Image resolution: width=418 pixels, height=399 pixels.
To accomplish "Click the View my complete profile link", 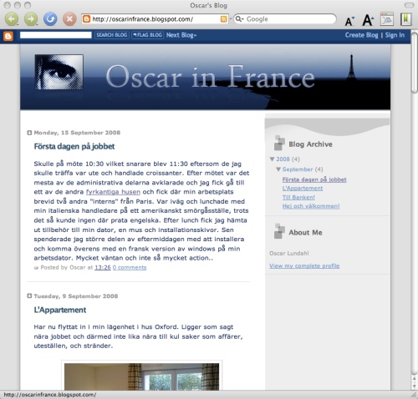I will click(304, 265).
